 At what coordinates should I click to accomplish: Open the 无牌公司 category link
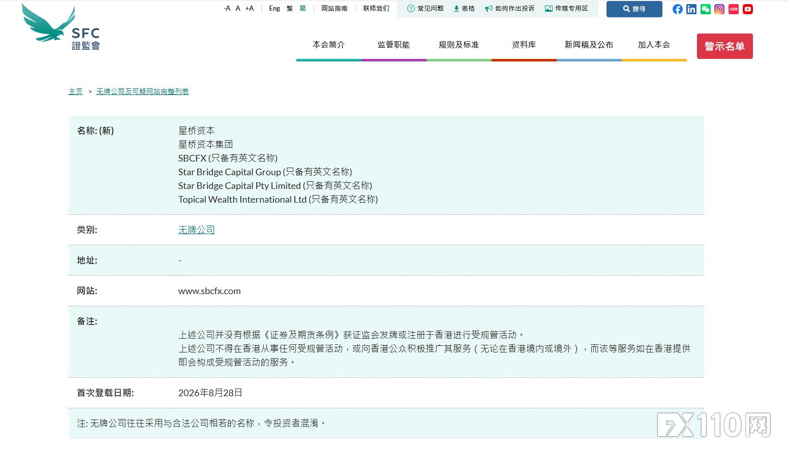click(x=197, y=230)
